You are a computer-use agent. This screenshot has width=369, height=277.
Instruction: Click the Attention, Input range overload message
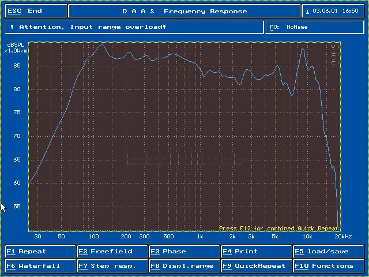pyautogui.click(x=134, y=27)
